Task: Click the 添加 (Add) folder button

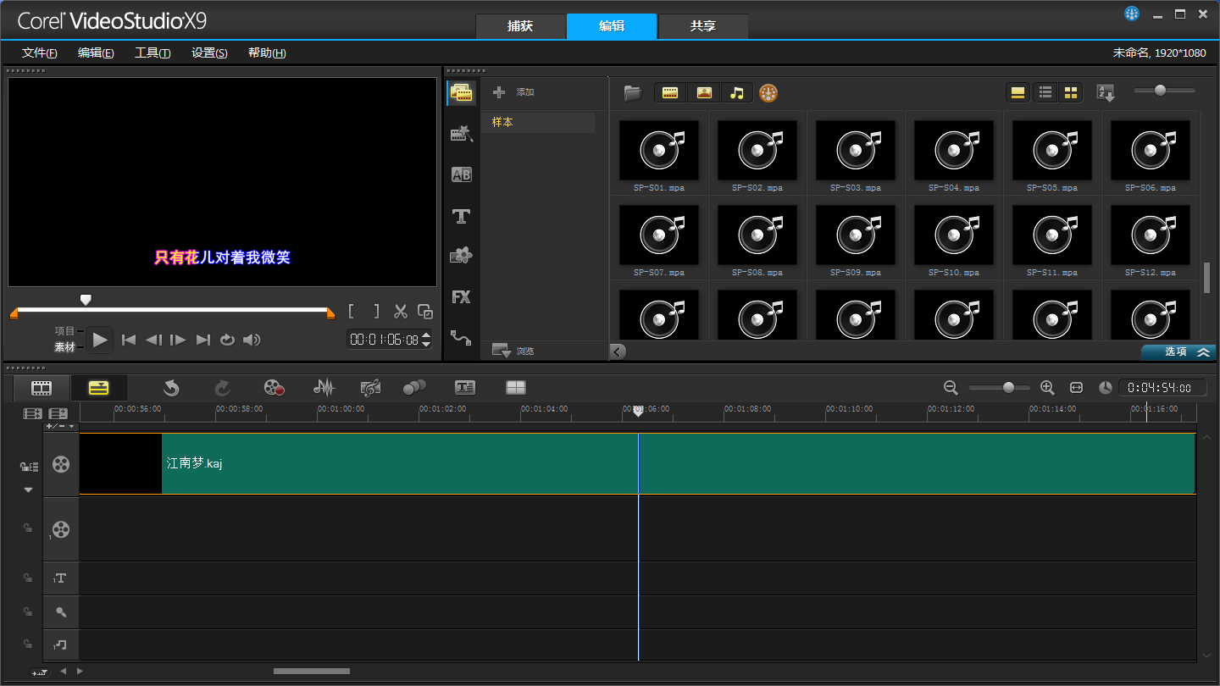Action: pyautogui.click(x=513, y=92)
